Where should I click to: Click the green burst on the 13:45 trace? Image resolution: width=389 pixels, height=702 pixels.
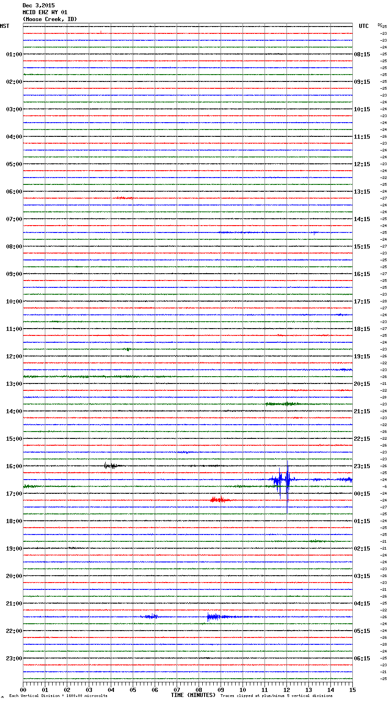tap(283, 404)
